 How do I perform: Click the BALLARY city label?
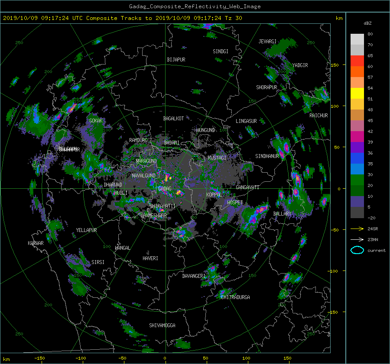[x=282, y=214]
